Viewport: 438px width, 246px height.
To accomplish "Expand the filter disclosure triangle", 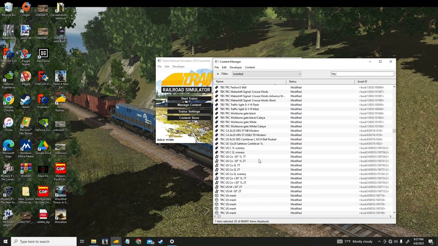I will [218, 74].
